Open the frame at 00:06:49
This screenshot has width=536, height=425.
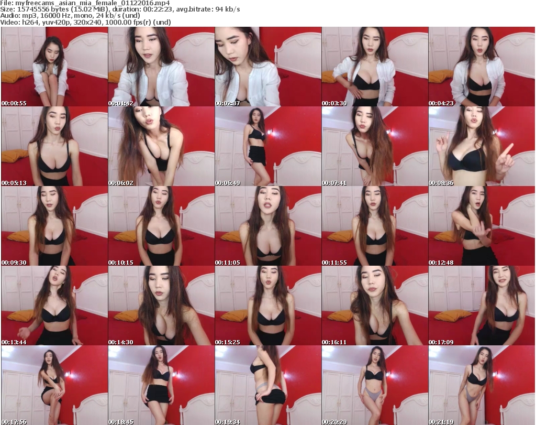coord(268,146)
